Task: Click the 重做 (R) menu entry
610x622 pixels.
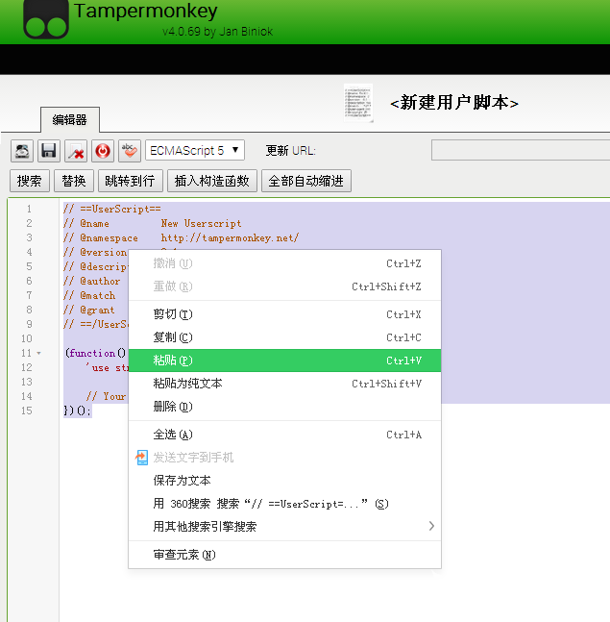Action: (284, 286)
